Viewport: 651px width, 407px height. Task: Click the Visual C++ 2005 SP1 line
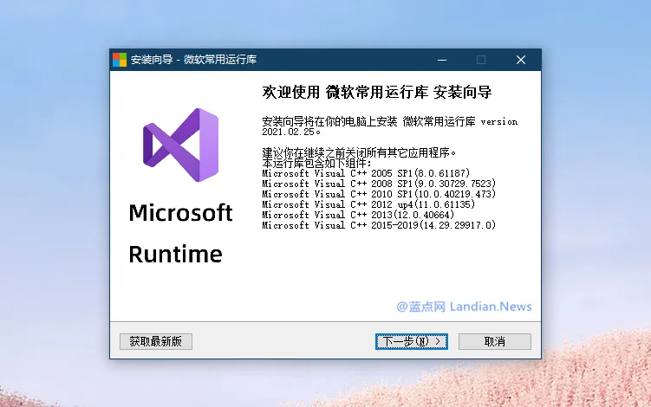(366, 173)
